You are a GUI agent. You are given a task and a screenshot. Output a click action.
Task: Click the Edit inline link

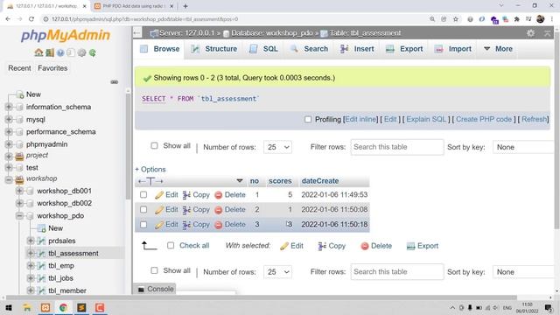tap(360, 120)
